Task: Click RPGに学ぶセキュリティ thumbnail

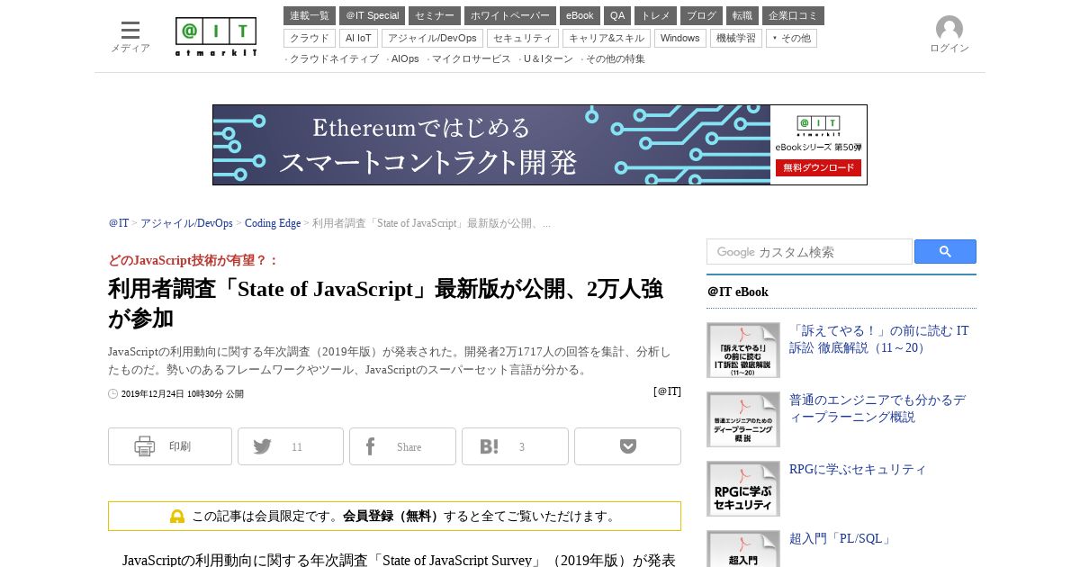Action: tap(743, 489)
